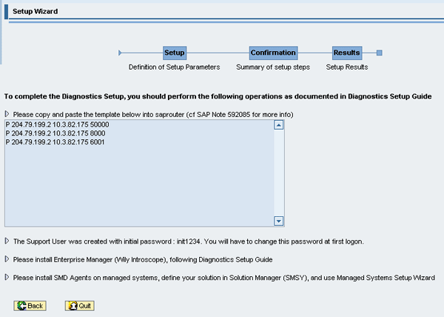Expand the Support User password item
Image resolution: width=444 pixels, height=317 pixels.
click(7, 241)
